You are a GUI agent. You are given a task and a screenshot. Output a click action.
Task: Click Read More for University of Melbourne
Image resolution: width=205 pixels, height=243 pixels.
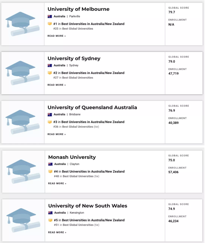[57, 36]
